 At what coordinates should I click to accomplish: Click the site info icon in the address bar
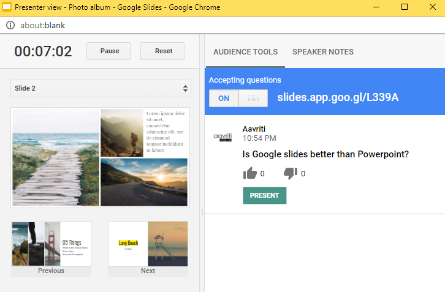[x=10, y=26]
